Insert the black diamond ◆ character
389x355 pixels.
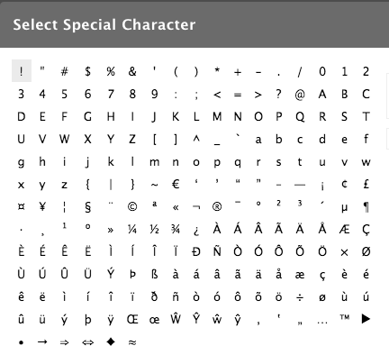coord(111,341)
